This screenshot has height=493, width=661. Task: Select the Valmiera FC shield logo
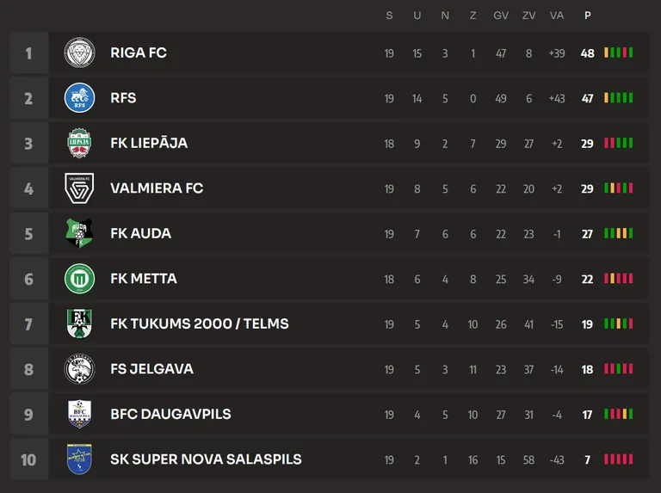click(x=79, y=188)
